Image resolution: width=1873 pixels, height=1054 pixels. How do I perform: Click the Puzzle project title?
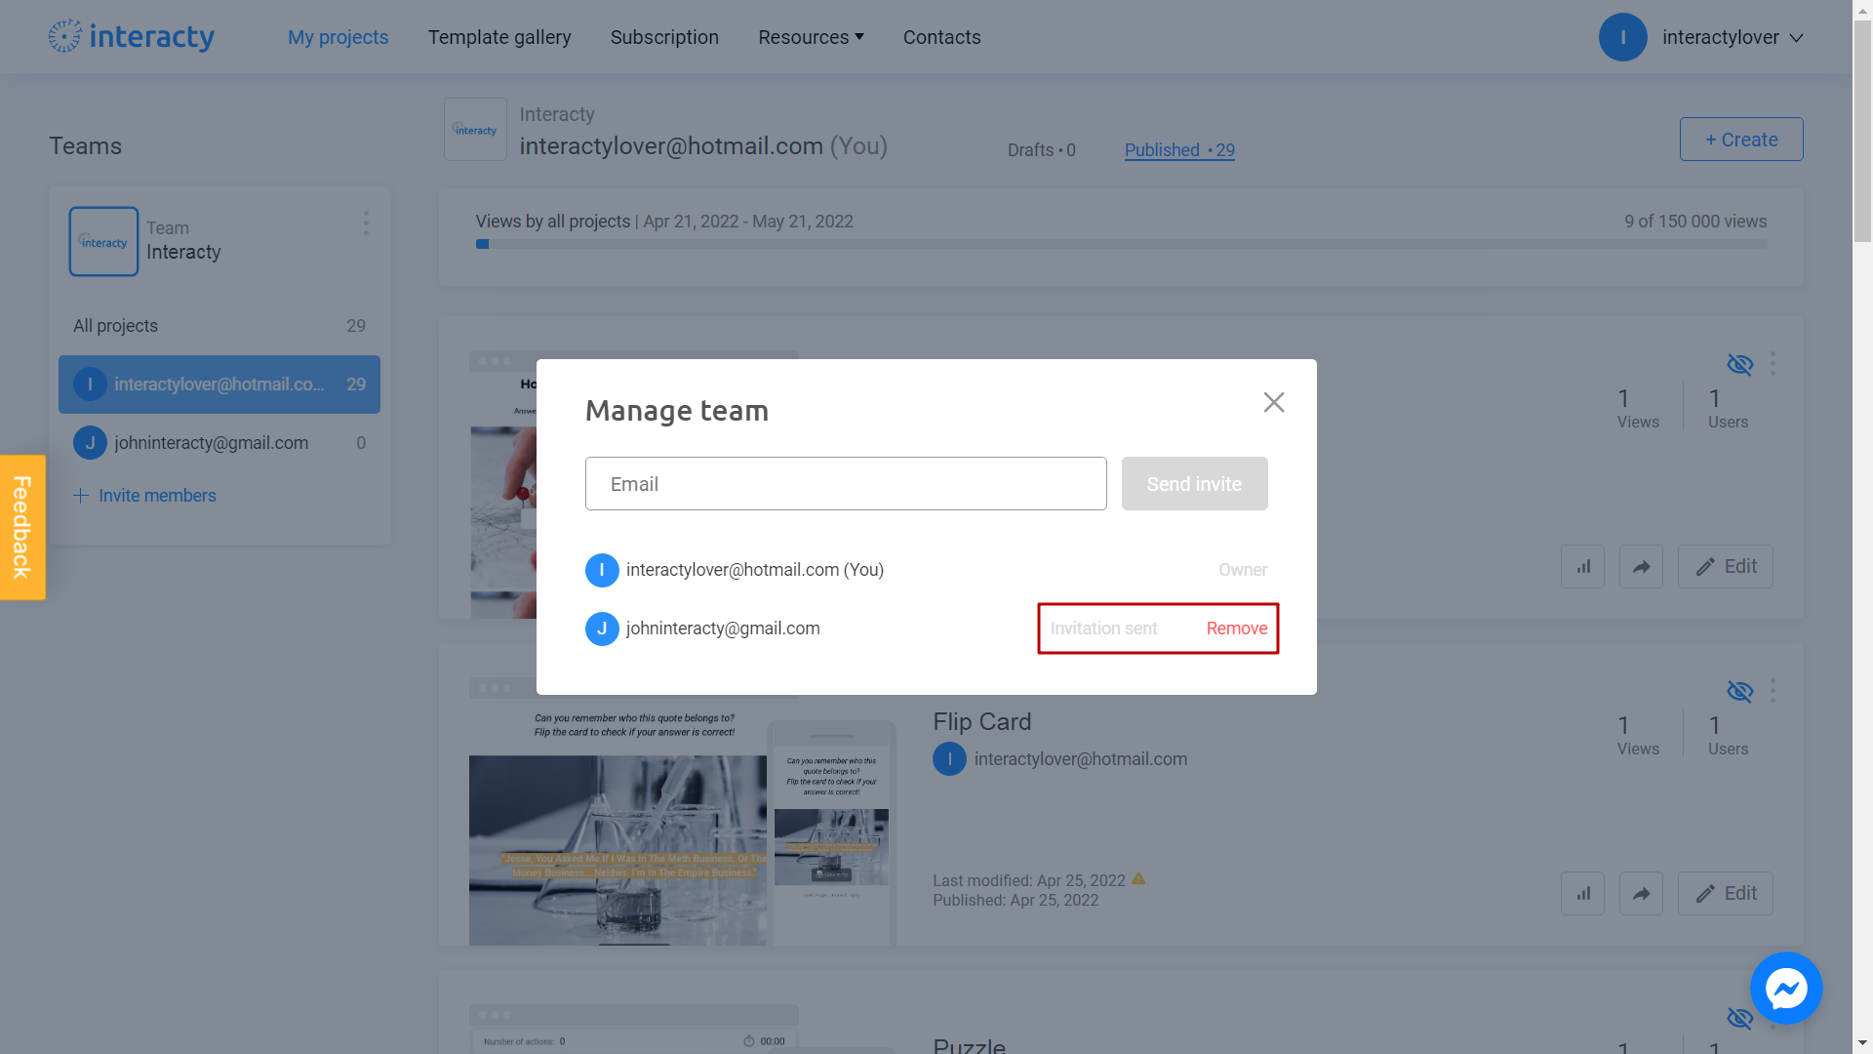[x=969, y=1044]
